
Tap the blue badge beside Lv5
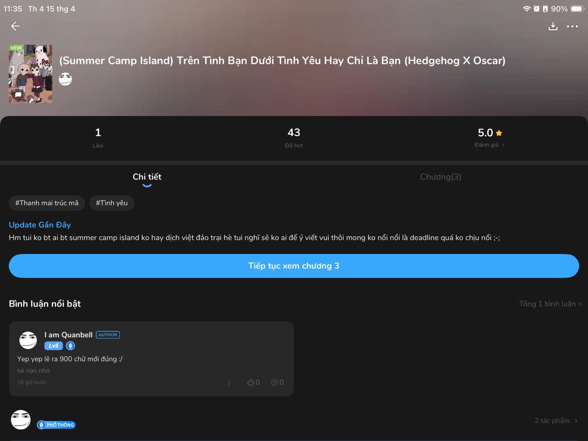click(x=71, y=346)
